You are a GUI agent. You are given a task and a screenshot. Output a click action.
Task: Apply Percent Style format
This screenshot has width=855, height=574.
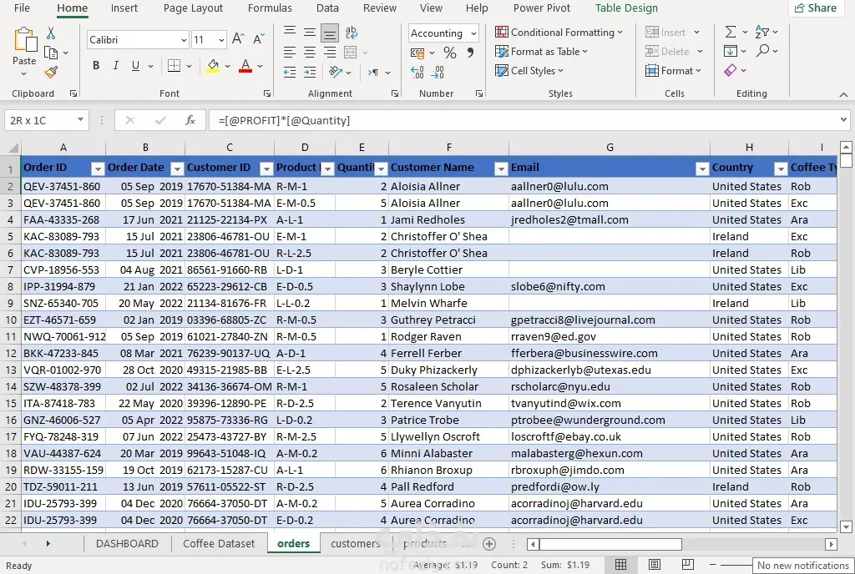pos(450,53)
